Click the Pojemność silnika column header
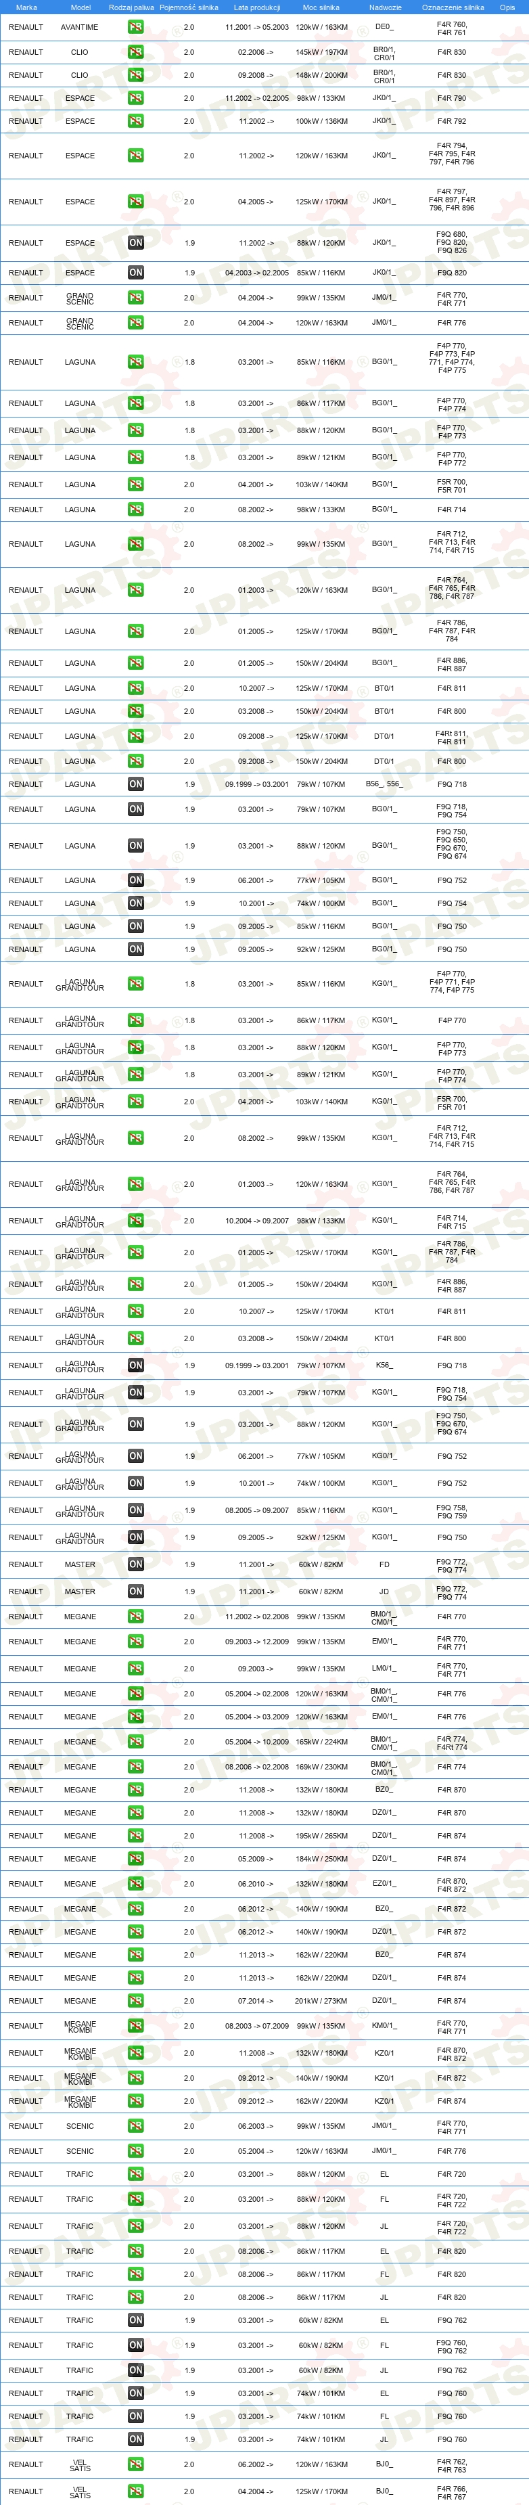529x2505 pixels. 189,7
